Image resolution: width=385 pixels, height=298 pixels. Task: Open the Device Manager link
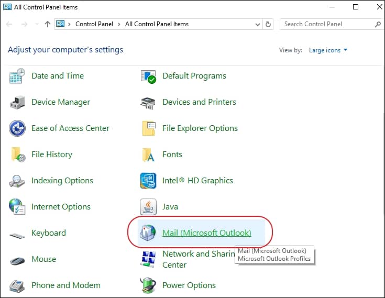(x=61, y=102)
